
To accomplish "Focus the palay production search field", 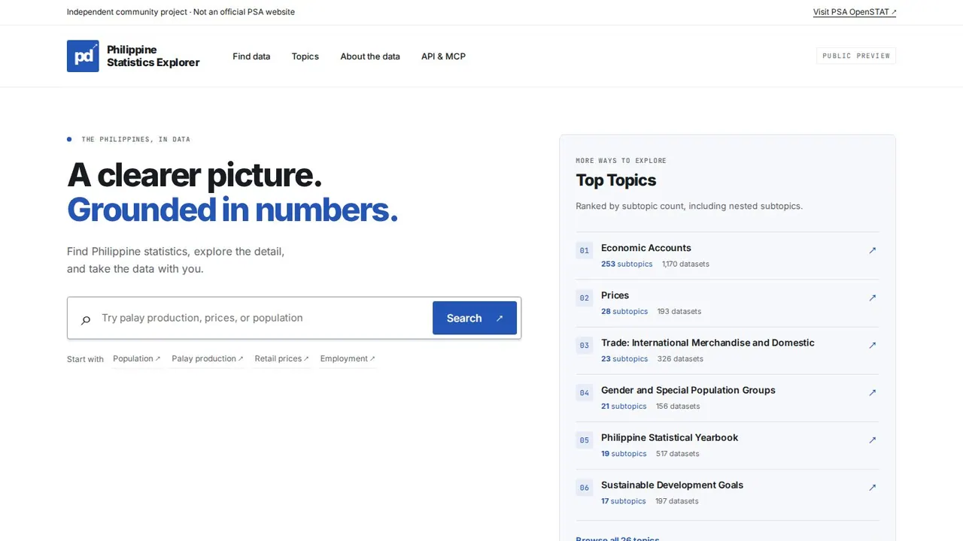I will click(263, 318).
